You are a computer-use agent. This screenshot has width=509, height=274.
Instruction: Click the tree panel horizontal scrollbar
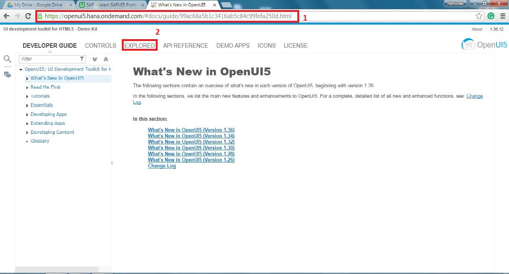pos(57,270)
